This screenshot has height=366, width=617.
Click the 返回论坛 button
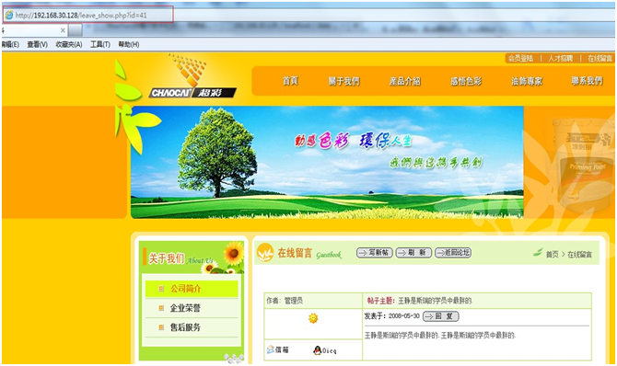click(x=453, y=252)
